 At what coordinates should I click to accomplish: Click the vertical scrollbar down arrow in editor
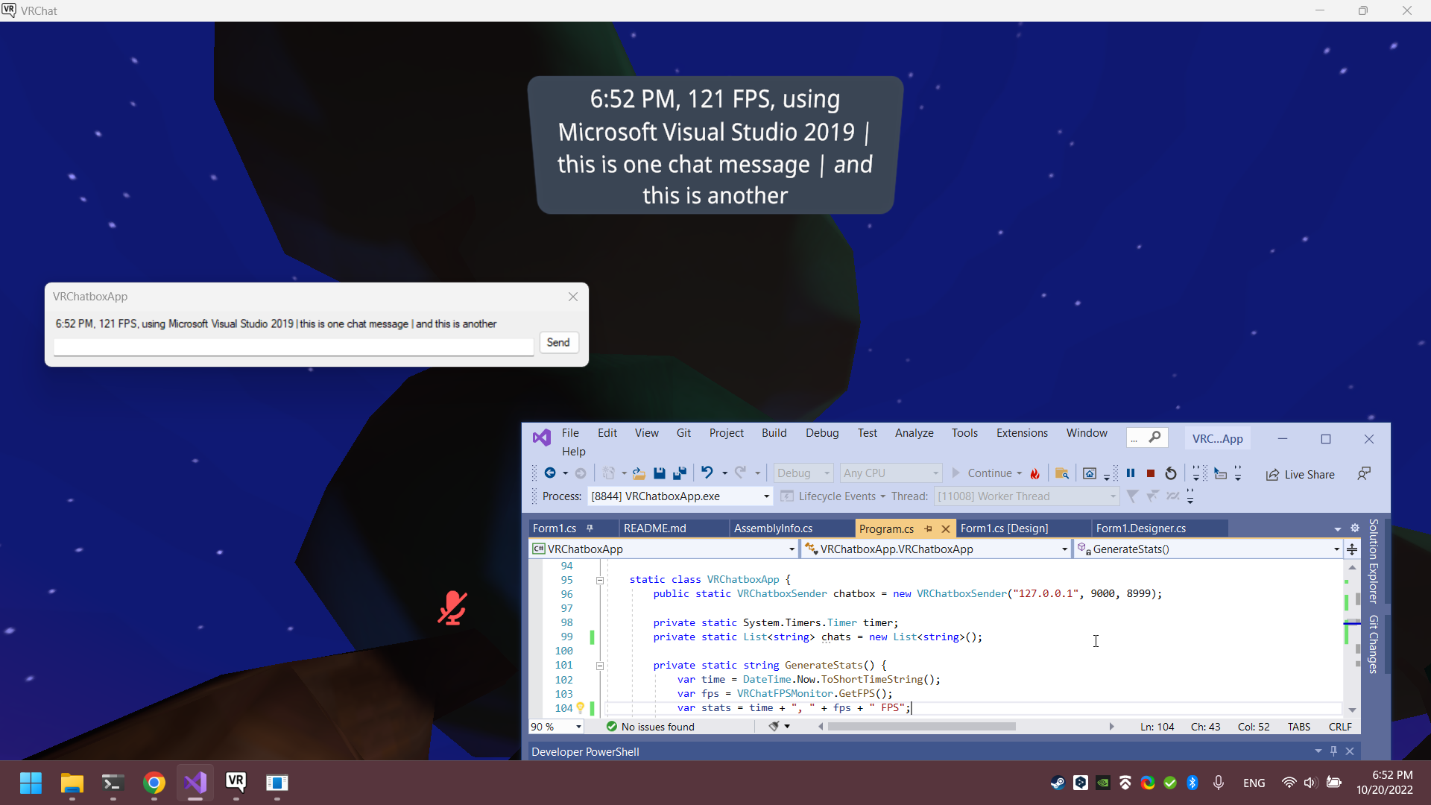tap(1352, 710)
